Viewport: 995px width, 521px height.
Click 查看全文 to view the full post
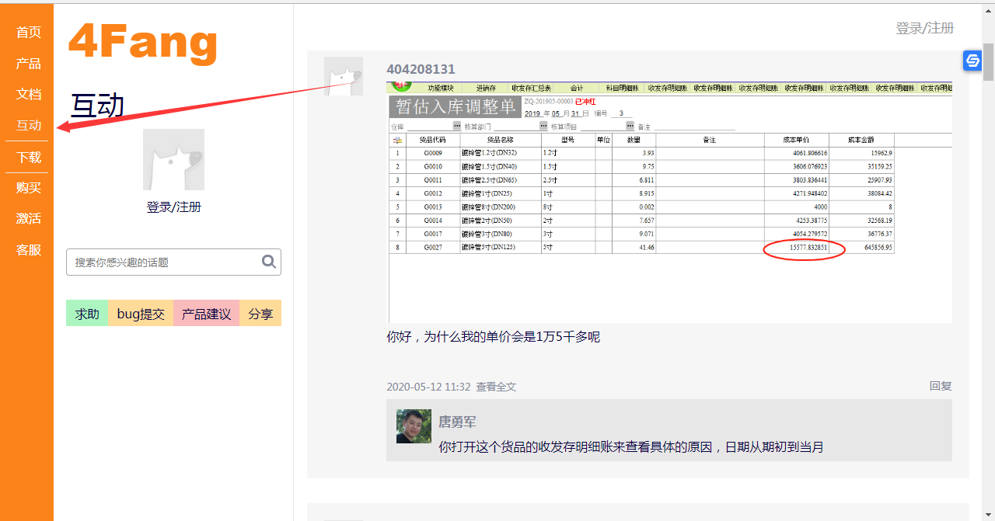click(x=496, y=387)
